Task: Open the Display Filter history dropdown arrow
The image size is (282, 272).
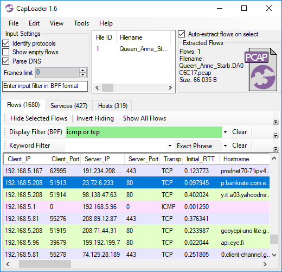Action: 225,132
